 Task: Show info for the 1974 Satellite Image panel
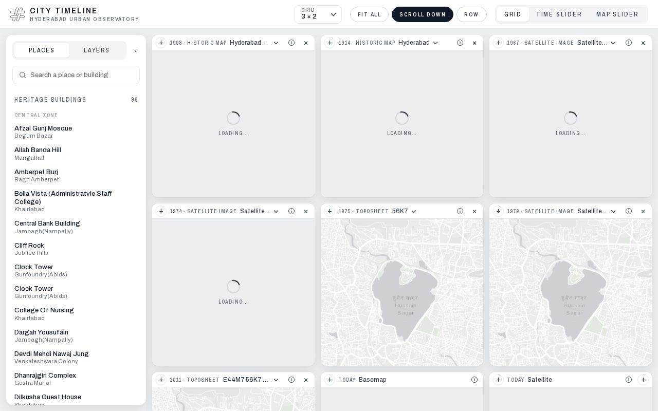(x=291, y=211)
